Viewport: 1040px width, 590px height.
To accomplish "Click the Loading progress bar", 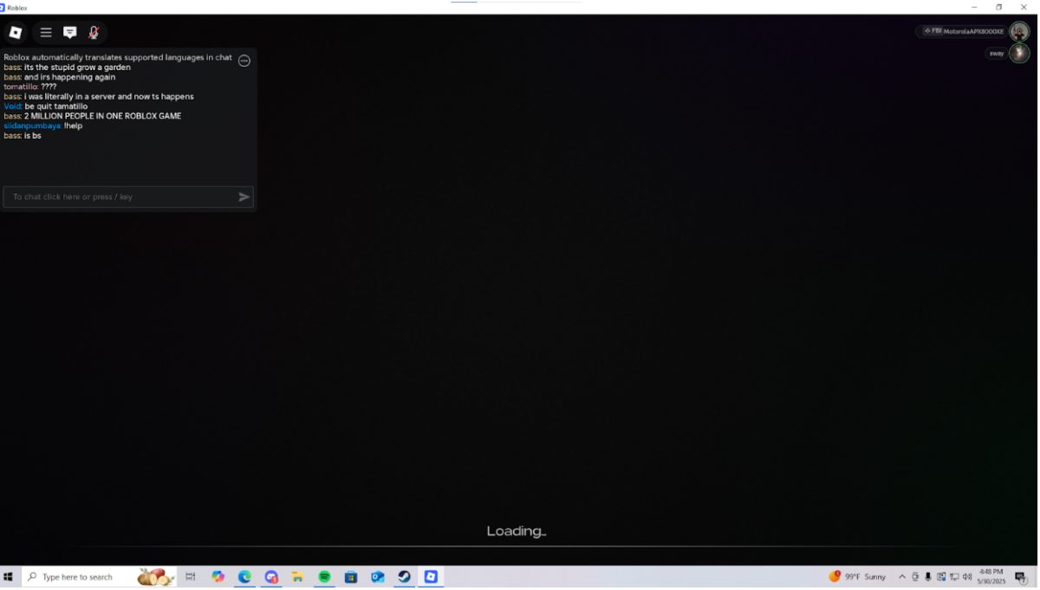I will (x=517, y=547).
